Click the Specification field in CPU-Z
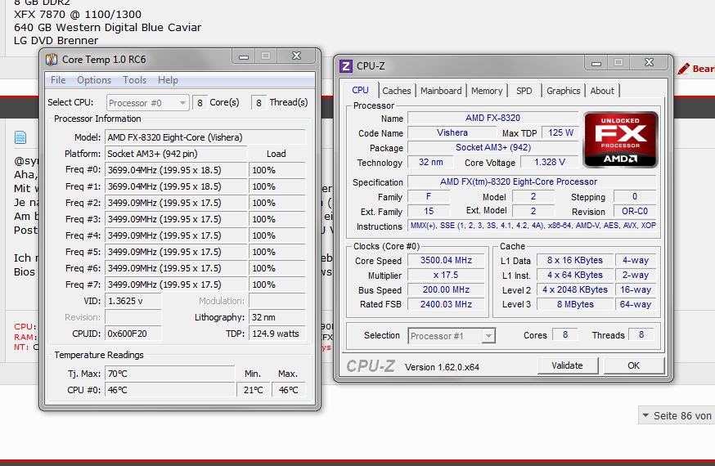Screen dimensions: 715x466 click(x=532, y=181)
